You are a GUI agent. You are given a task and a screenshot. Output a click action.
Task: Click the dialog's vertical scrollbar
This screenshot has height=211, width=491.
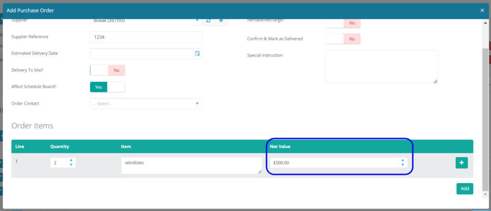click(485, 115)
